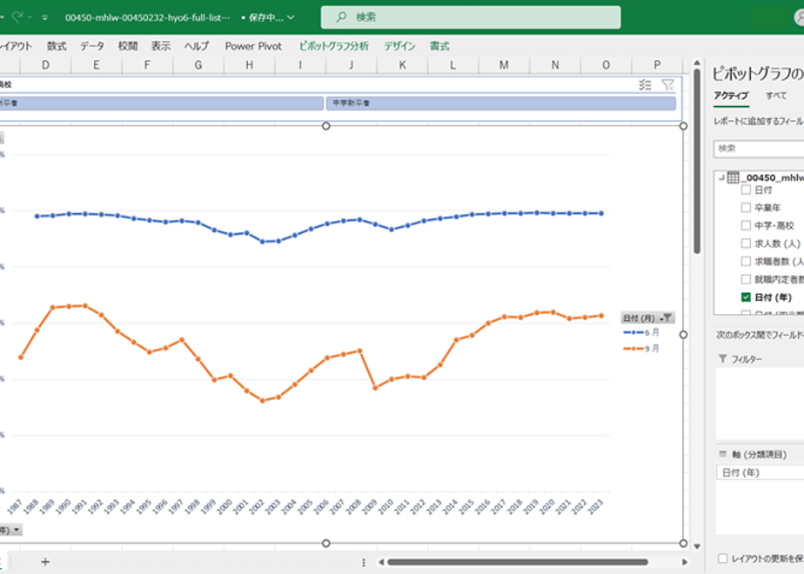Click the Redo arrow icon
The image size is (804, 574).
tap(17, 17)
